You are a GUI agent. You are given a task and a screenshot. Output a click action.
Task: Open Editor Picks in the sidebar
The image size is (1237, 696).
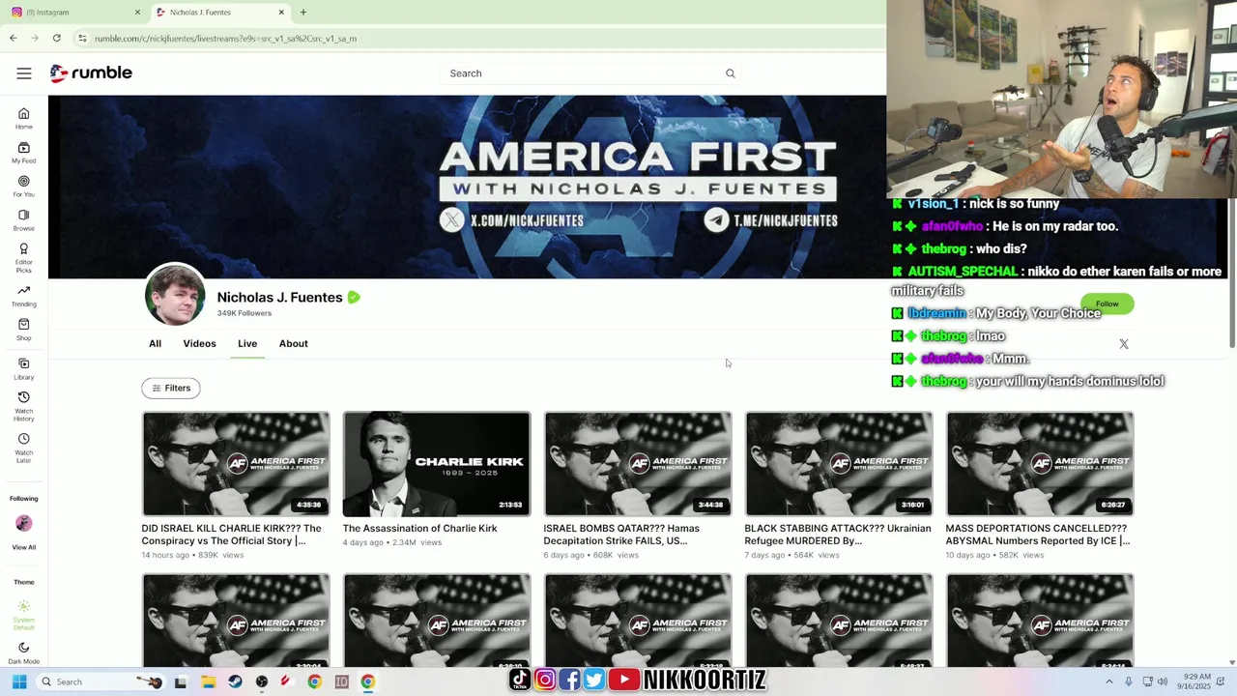pyautogui.click(x=23, y=257)
